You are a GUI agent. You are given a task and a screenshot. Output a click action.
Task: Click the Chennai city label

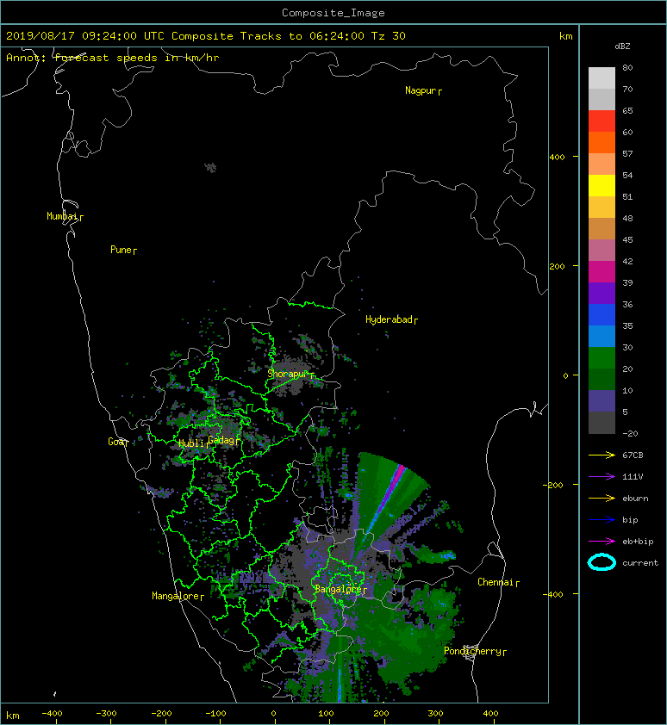(x=496, y=582)
